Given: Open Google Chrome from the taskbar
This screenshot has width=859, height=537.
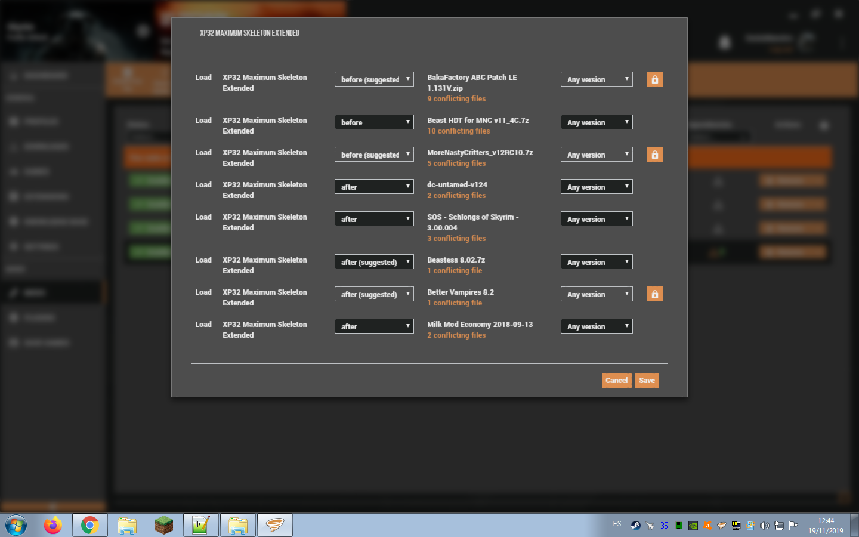Looking at the screenshot, I should (x=90, y=526).
